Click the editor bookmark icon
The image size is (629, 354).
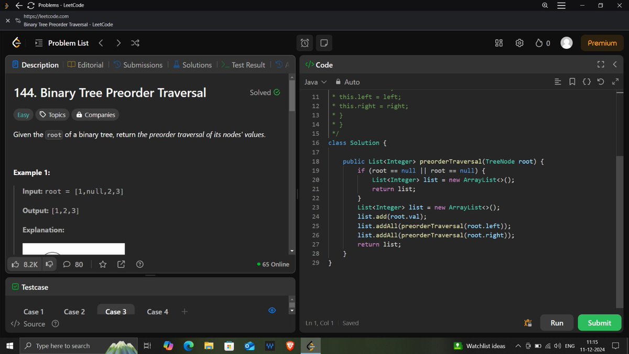pos(572,82)
